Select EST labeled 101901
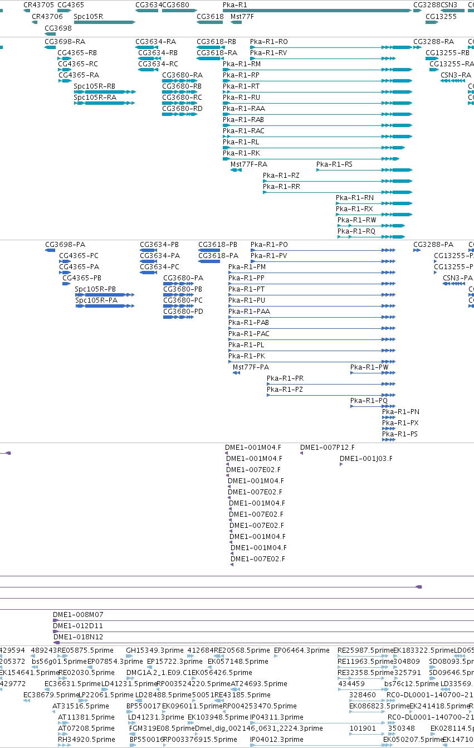The height and width of the screenshot is (748, 474). click(363, 728)
